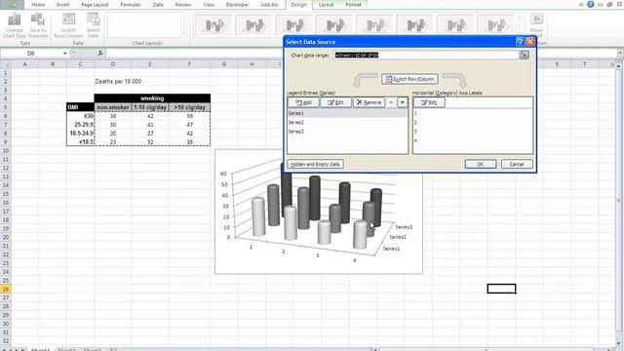The height and width of the screenshot is (351, 624).
Task: Open the Insert tab
Action: coord(62,5)
